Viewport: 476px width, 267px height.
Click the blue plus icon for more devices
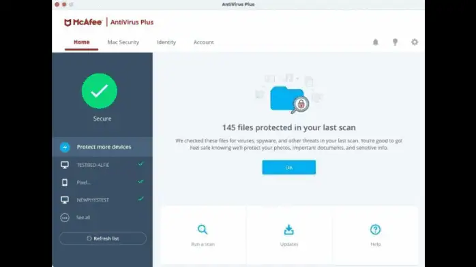(65, 147)
